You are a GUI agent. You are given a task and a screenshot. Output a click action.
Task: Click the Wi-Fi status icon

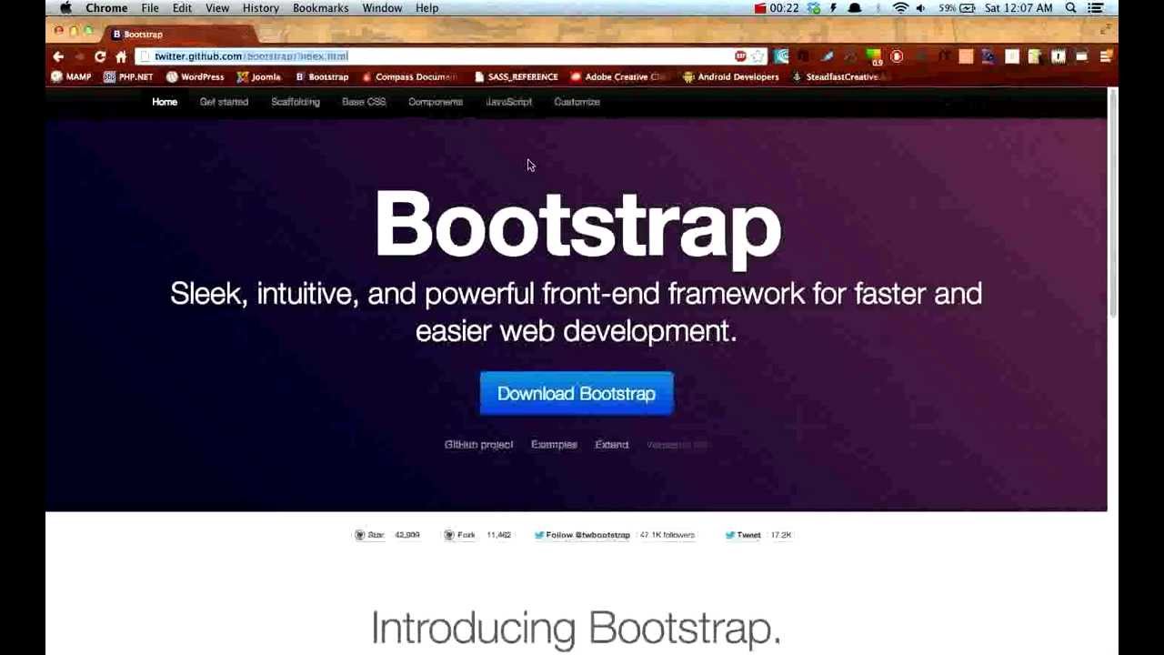(900, 8)
